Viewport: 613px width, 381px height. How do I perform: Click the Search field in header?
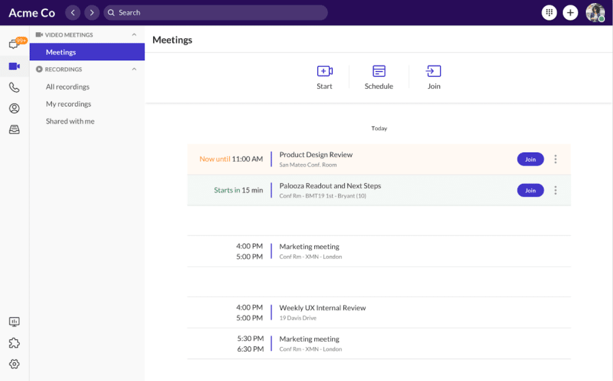pyautogui.click(x=216, y=12)
